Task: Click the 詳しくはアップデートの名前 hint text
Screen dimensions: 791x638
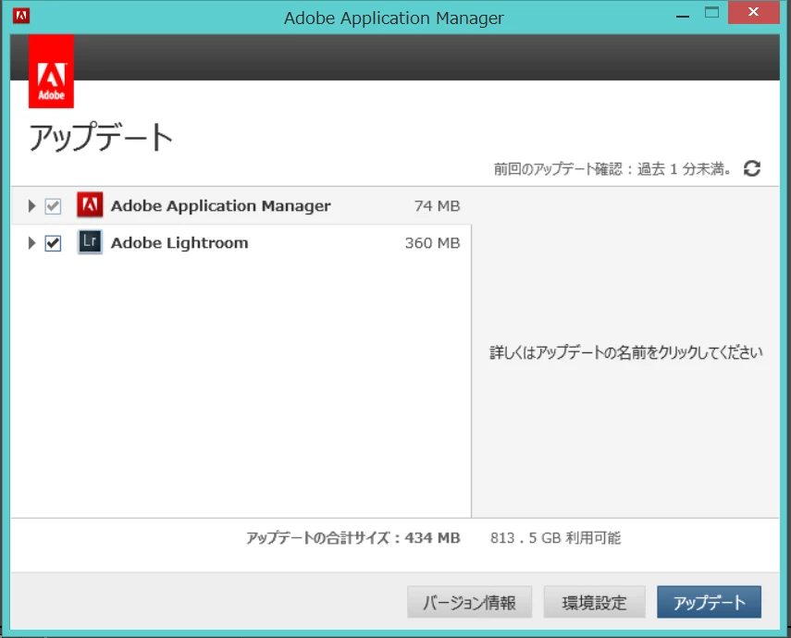Action: click(x=625, y=352)
